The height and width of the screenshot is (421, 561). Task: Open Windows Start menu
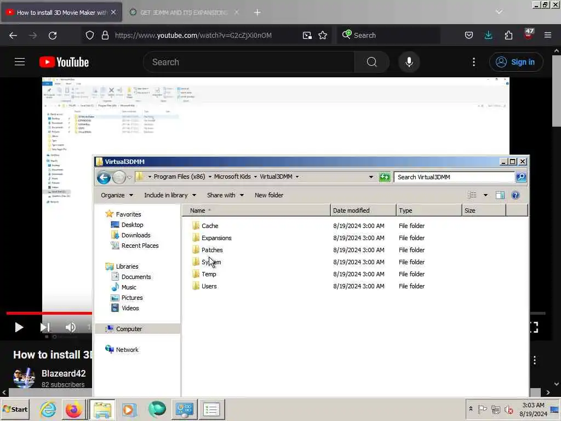pyautogui.click(x=15, y=409)
